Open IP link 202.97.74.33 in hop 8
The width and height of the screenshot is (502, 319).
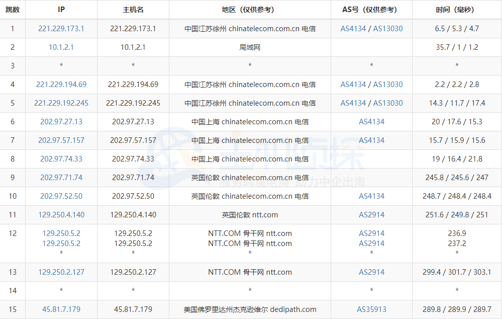click(61, 159)
